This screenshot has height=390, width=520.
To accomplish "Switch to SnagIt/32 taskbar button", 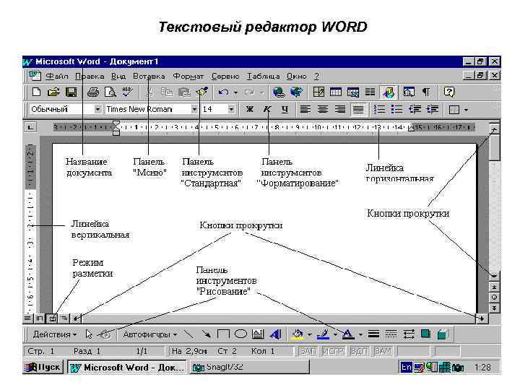I will 250,367.
